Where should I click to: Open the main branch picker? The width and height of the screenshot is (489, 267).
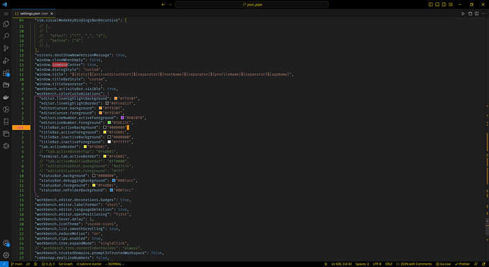17,264
